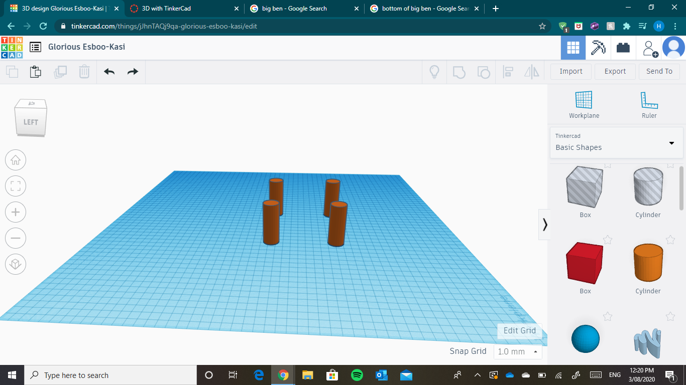Open the Bricks mode
Viewport: 686px width, 385px height.
623,48
